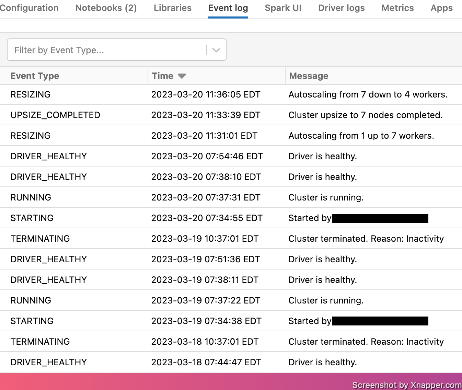Click the filter dropdown chevron arrow

(x=216, y=50)
